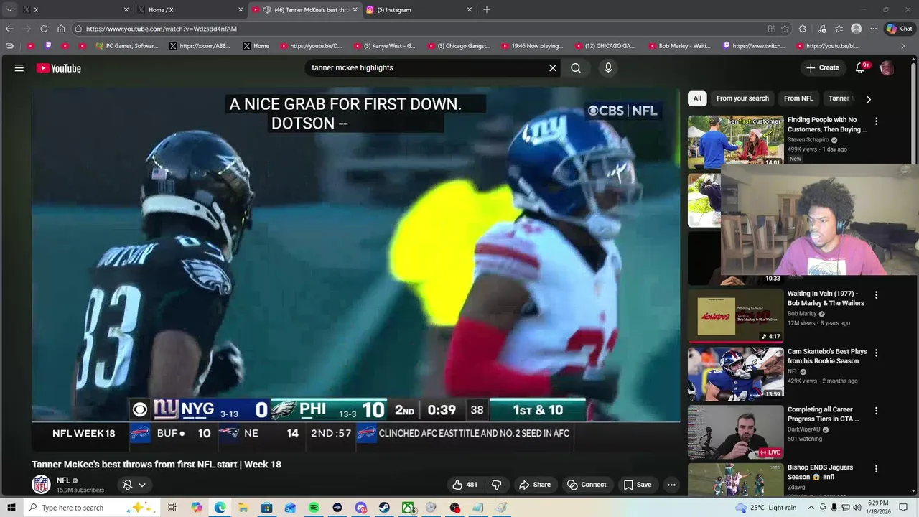Image resolution: width=919 pixels, height=517 pixels.
Task: Open Windows Task View from taskbar
Action: 172,508
